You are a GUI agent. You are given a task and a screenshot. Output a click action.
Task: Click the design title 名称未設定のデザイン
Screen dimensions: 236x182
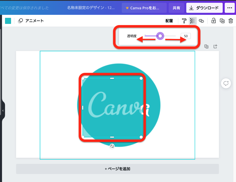tap(91, 8)
